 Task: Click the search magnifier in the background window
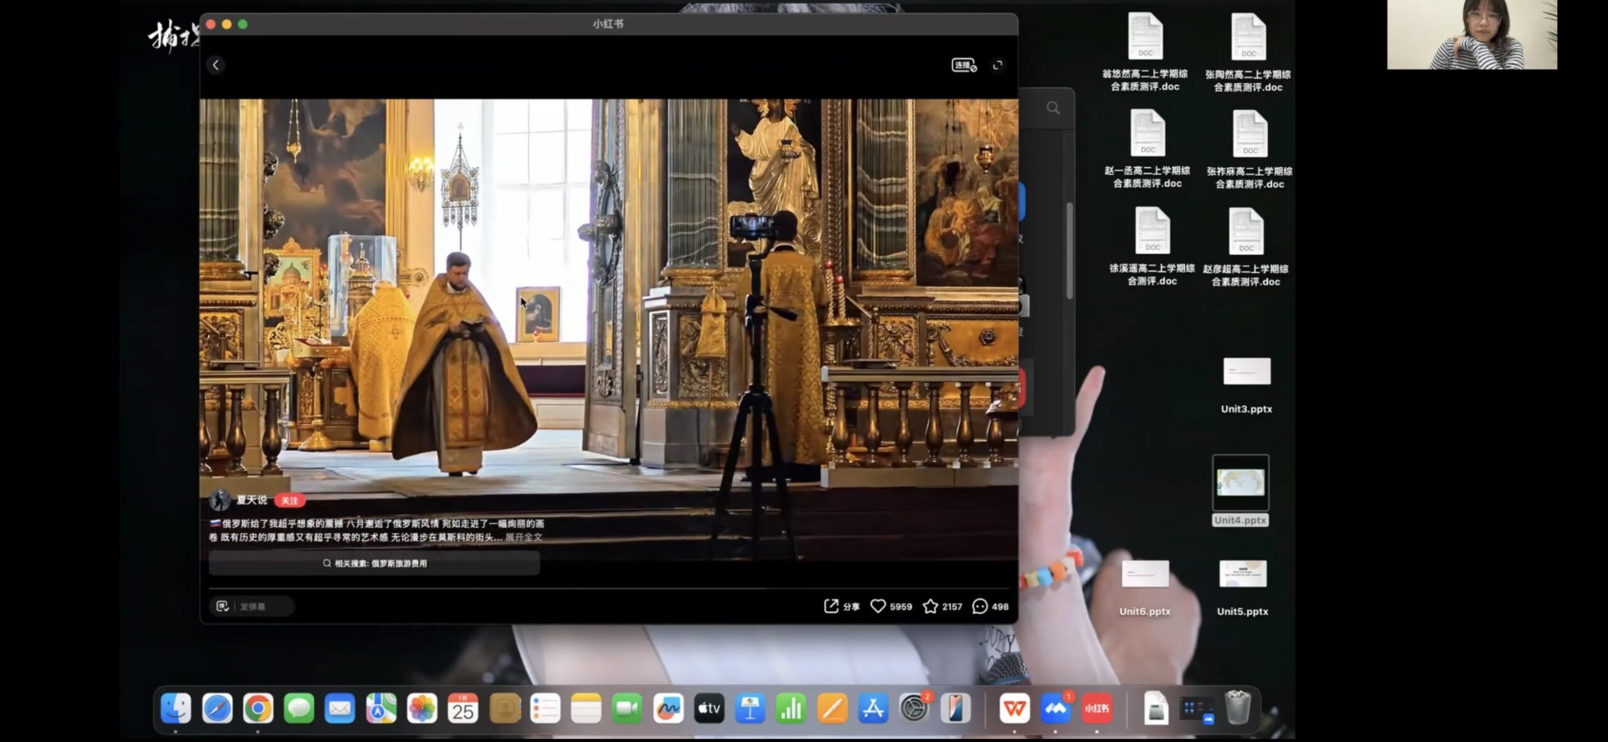coord(1053,108)
